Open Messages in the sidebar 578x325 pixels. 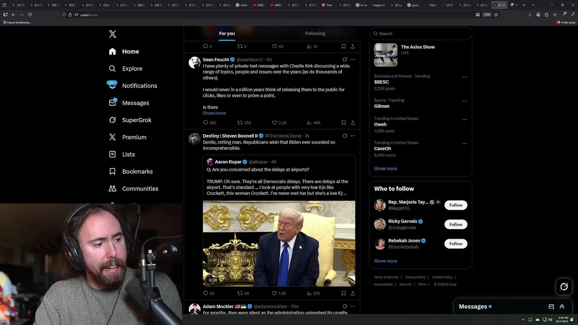(x=129, y=103)
